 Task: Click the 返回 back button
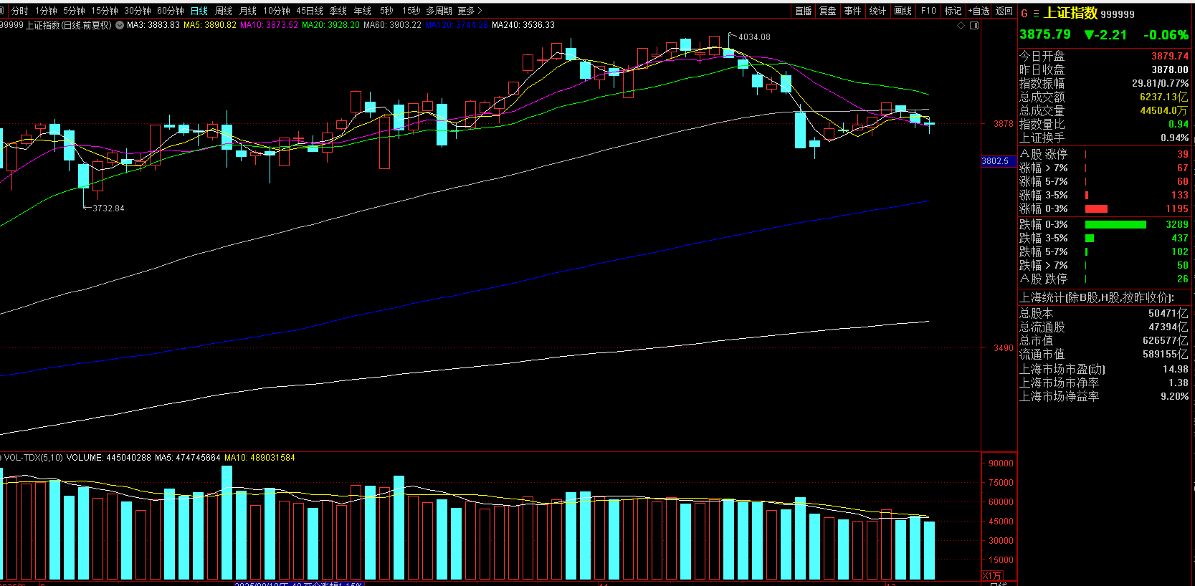click(1004, 11)
